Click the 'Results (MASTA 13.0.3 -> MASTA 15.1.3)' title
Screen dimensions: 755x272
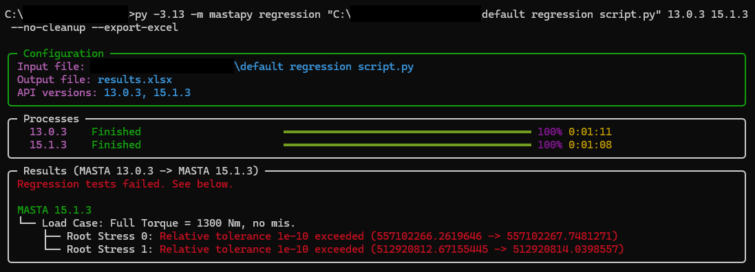tap(141, 170)
